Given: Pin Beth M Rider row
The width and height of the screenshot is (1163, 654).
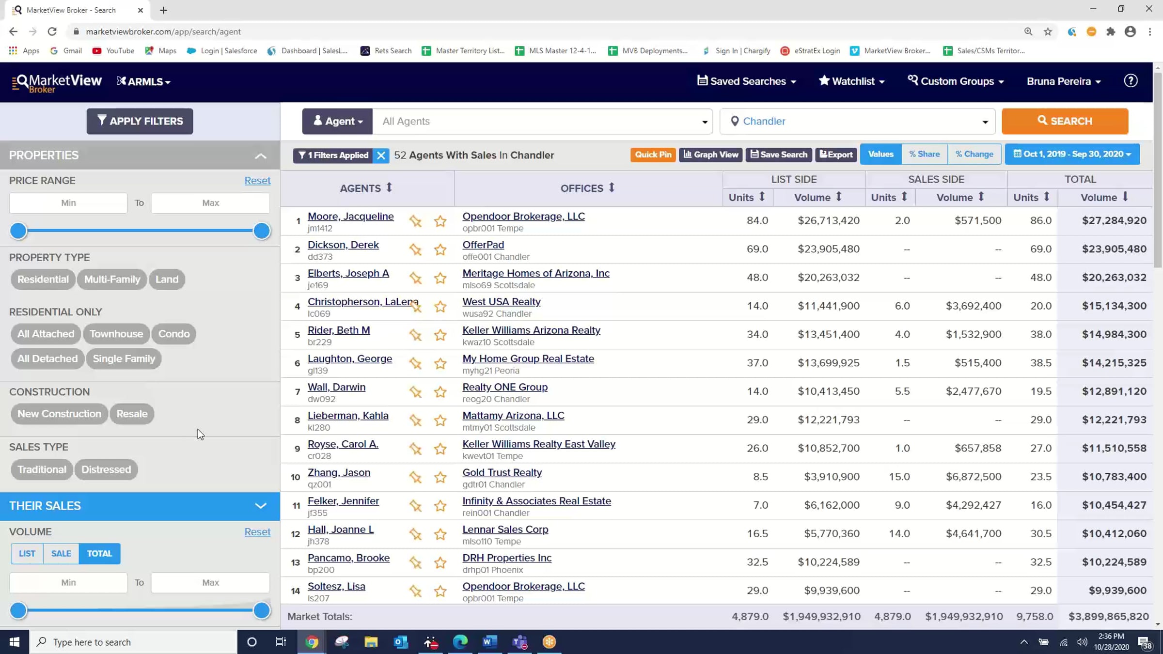Looking at the screenshot, I should tap(415, 335).
